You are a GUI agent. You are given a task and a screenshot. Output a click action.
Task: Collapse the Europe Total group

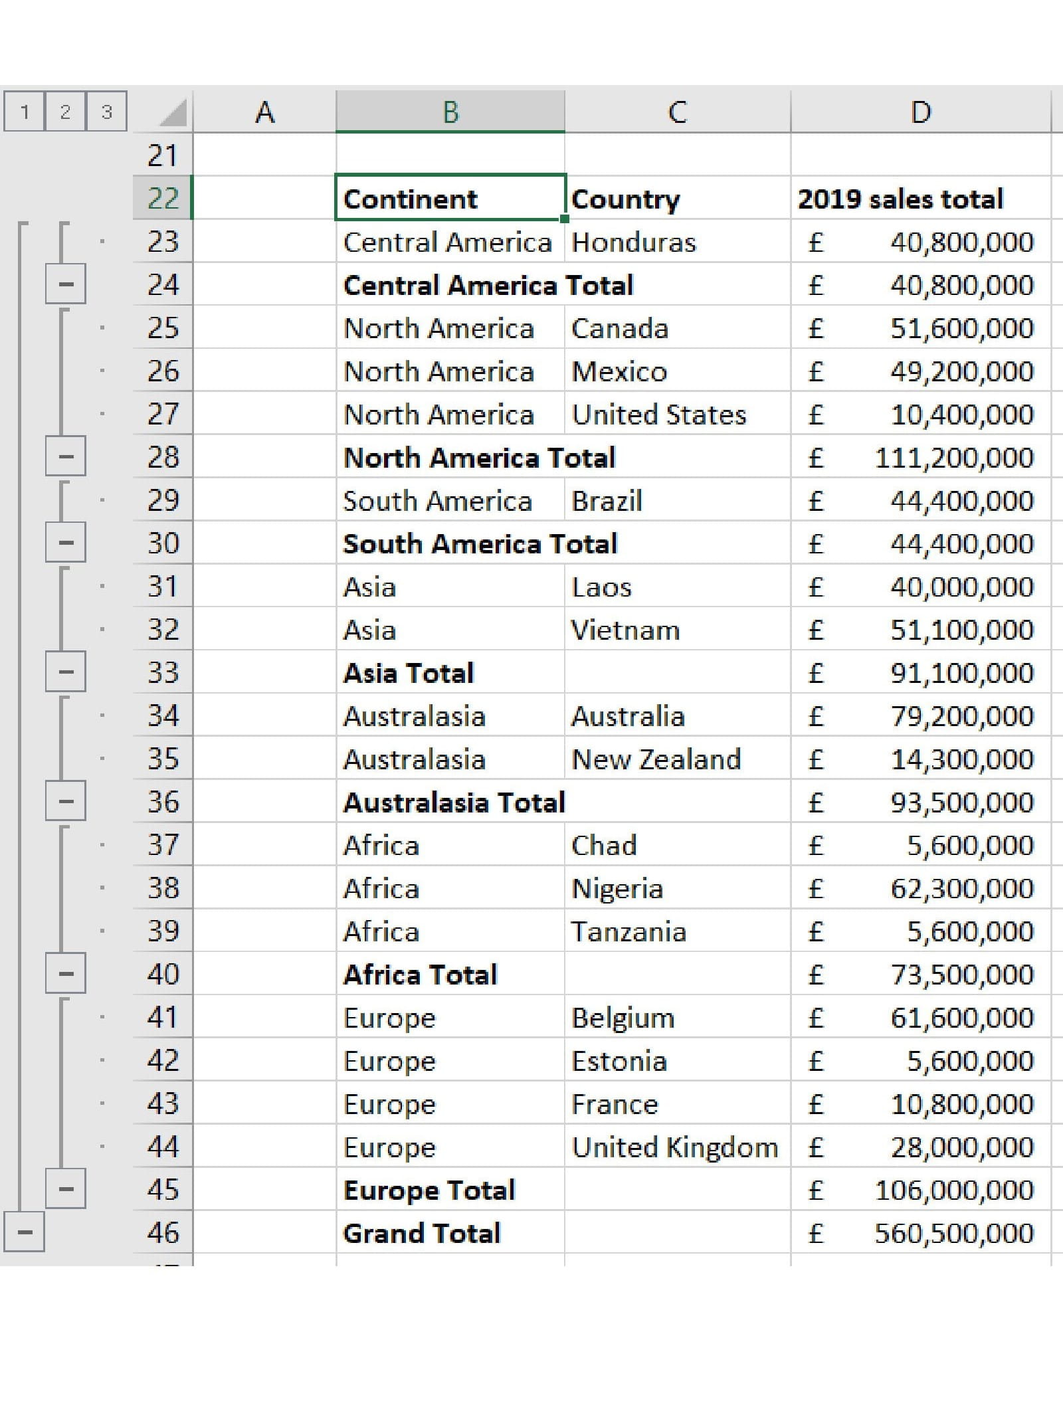[x=65, y=1188]
